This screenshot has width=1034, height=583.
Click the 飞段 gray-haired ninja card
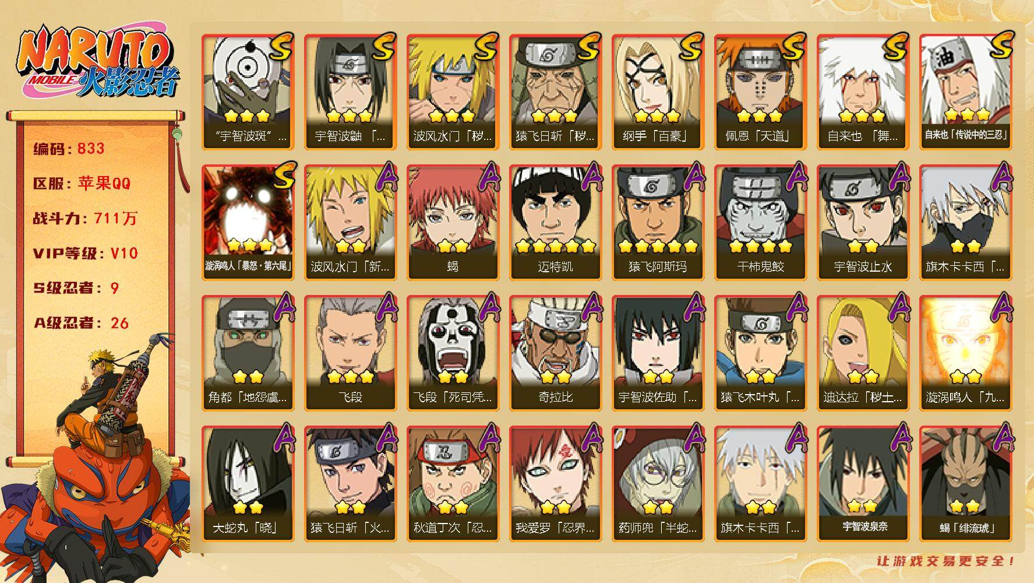click(x=350, y=353)
